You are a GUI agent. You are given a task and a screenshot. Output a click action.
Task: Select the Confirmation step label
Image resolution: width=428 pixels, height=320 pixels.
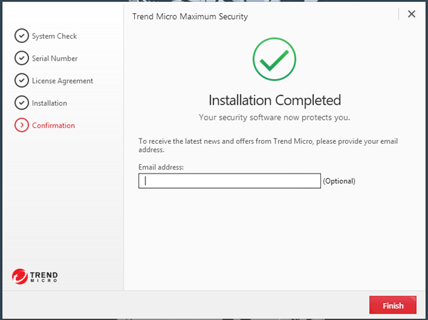click(54, 125)
